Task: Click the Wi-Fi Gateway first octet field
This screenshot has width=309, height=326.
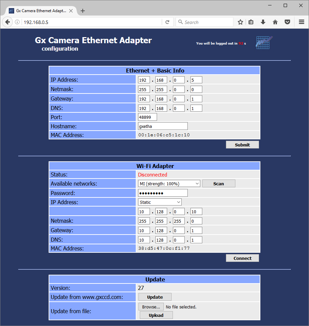Action: coord(144,230)
